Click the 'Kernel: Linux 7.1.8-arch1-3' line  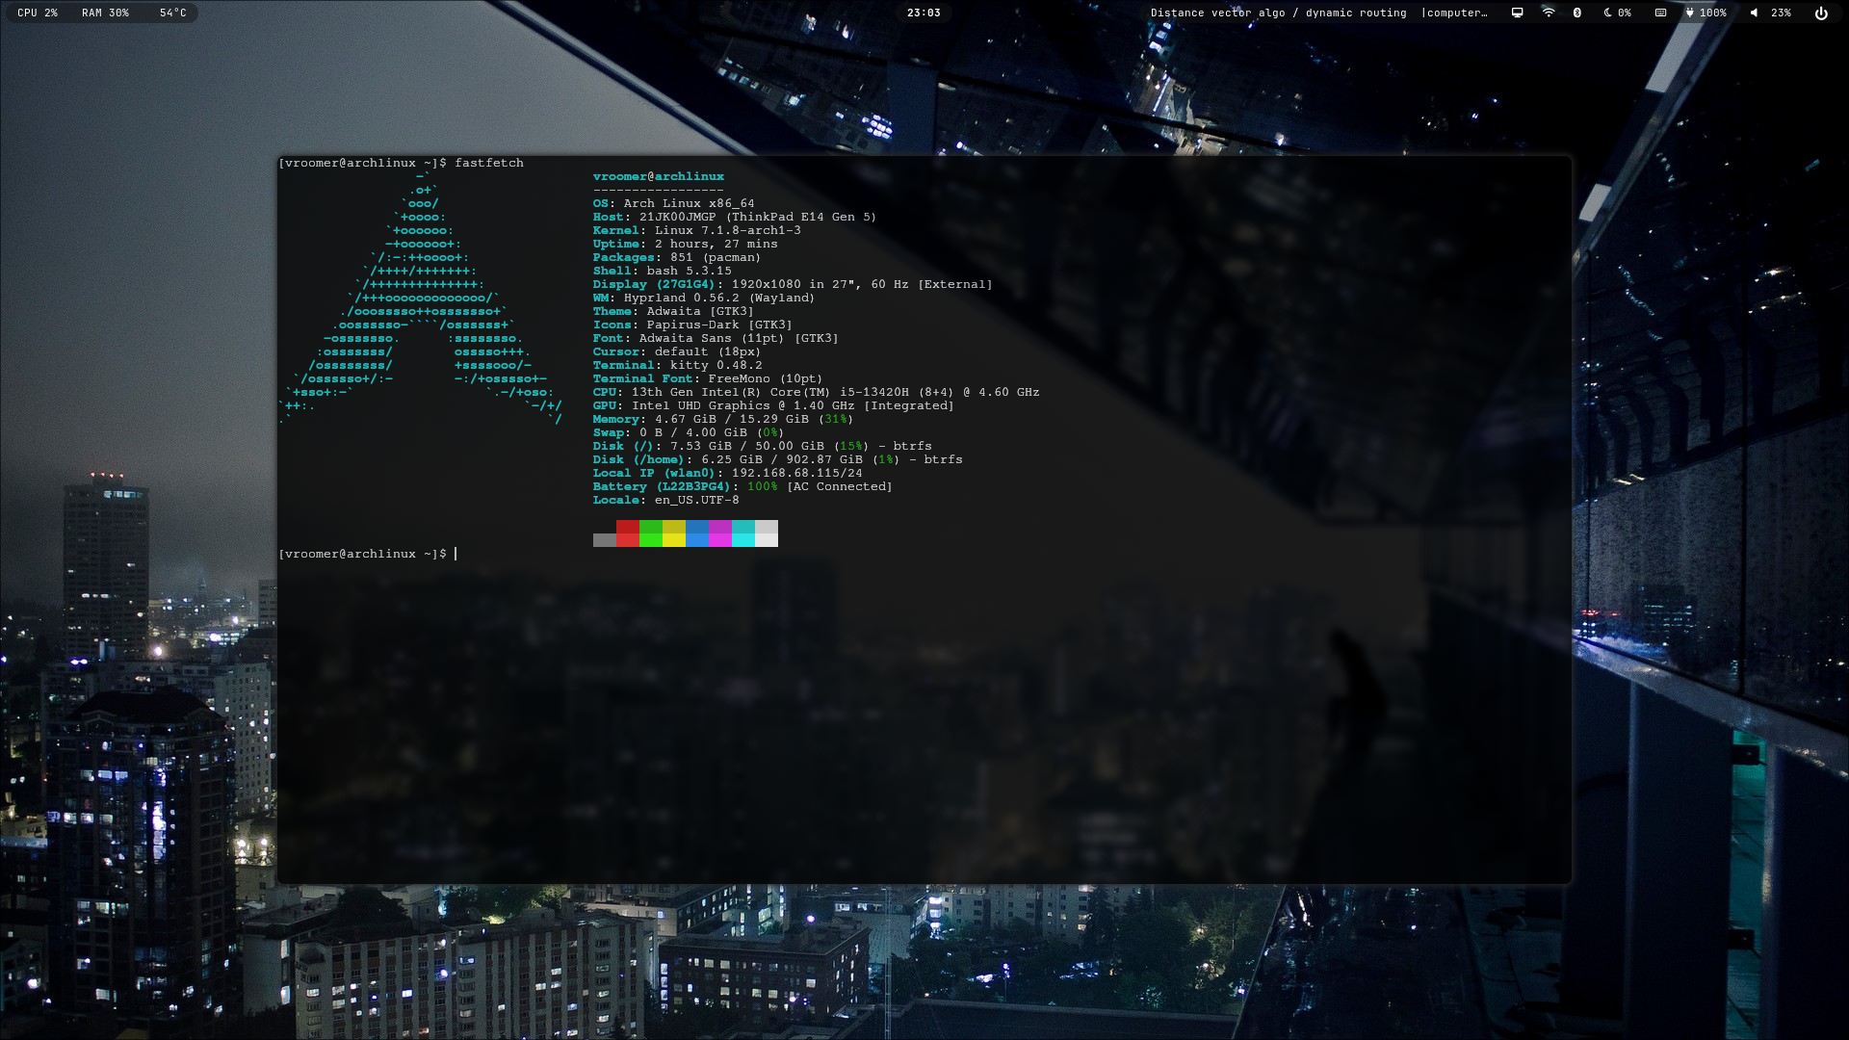[x=697, y=230]
